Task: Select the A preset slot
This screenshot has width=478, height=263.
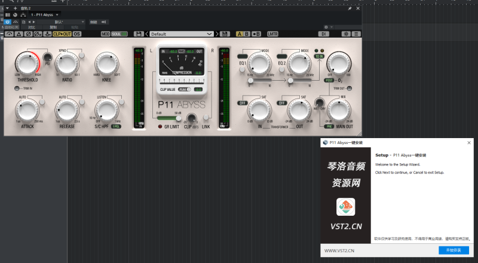Action: coord(240,34)
